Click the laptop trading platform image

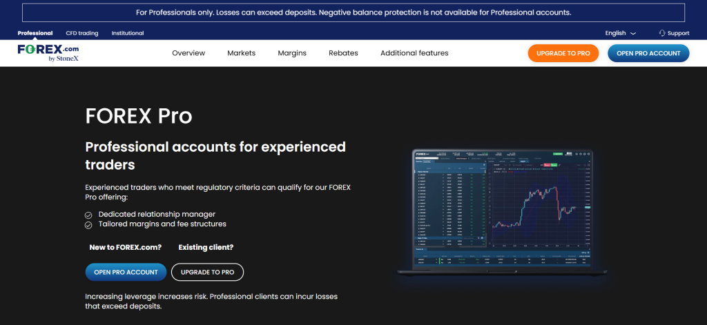(503, 213)
